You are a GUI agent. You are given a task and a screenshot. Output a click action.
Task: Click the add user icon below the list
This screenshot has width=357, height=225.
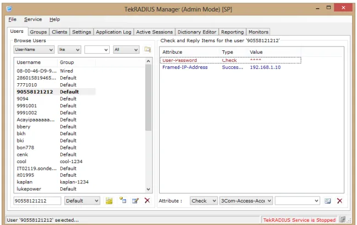coord(109,201)
